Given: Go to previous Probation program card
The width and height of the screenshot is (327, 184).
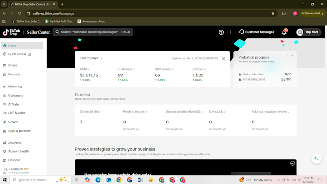Looking at the screenshot, I should [287, 56].
